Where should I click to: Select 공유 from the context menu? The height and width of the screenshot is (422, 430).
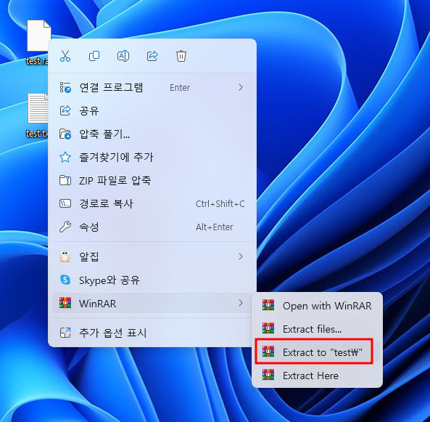pos(152,110)
